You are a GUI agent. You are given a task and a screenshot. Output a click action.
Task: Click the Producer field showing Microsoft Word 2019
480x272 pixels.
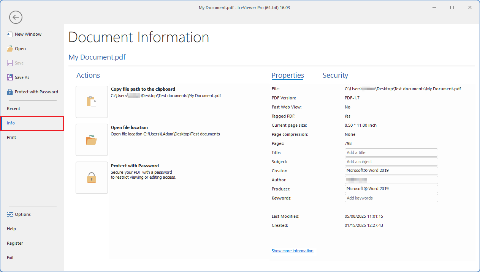[x=391, y=189]
